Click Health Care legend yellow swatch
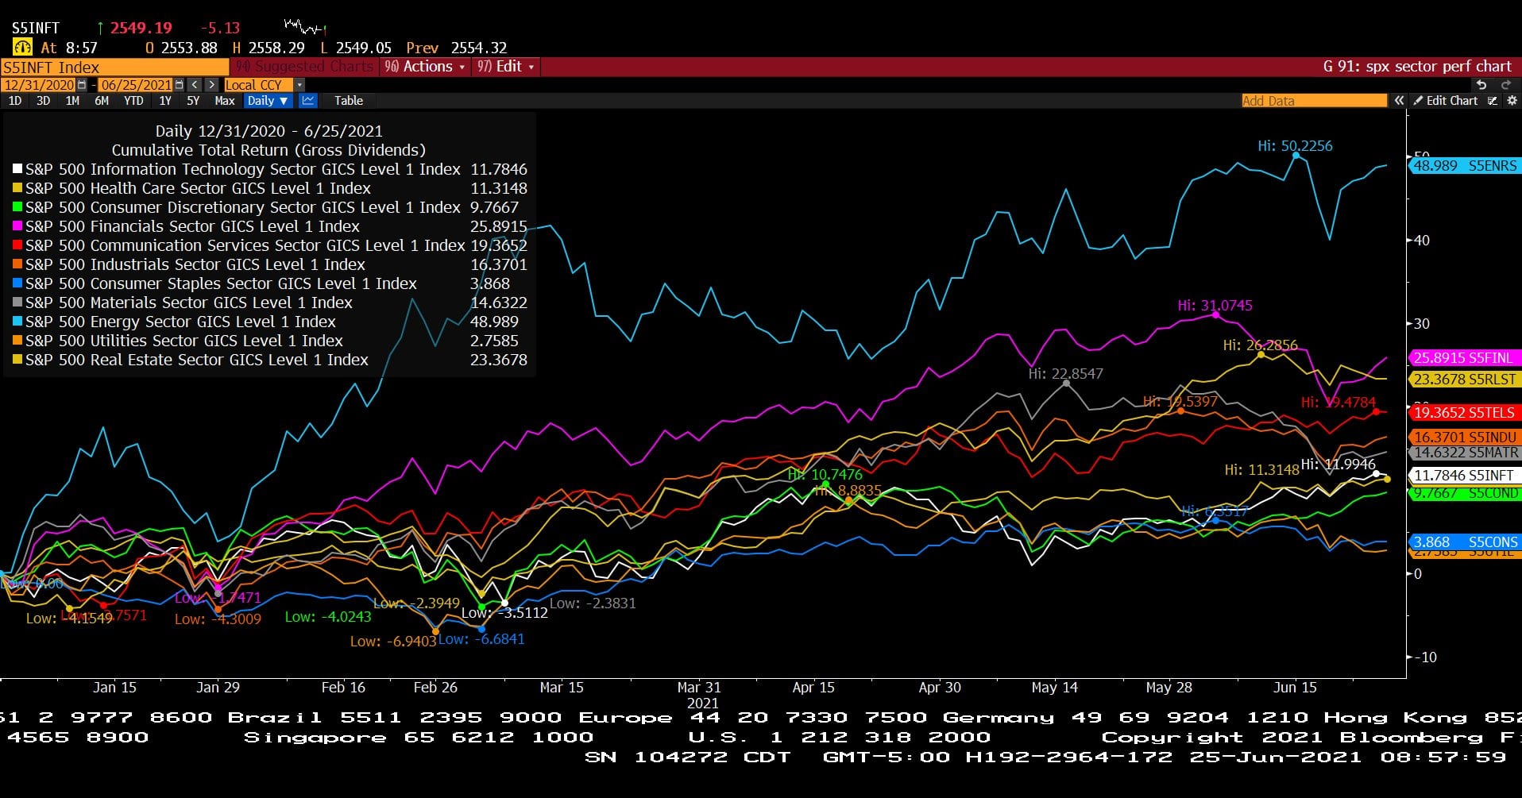Screen dimensions: 1522x798 coord(17,188)
